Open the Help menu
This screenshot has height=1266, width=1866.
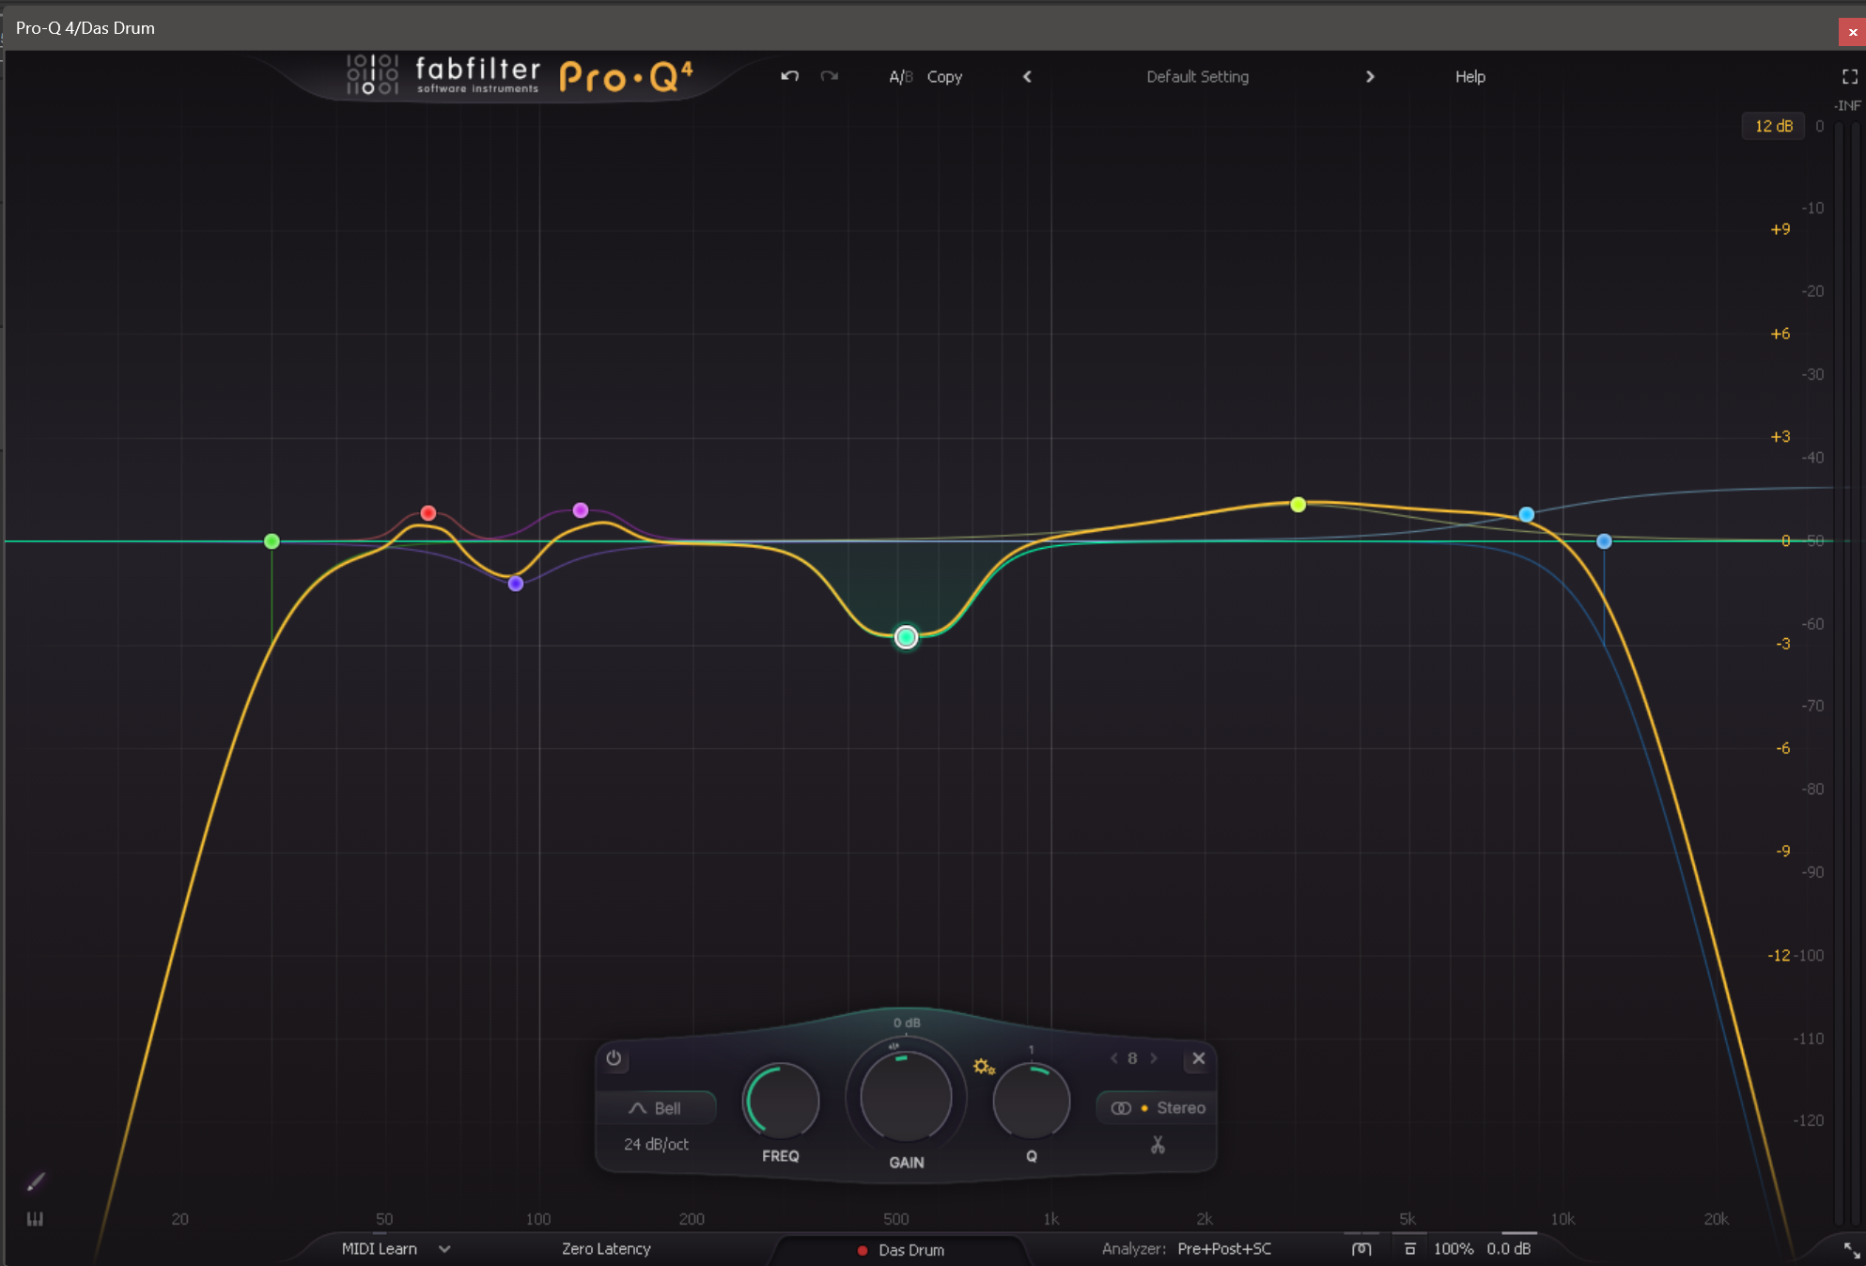click(1469, 77)
